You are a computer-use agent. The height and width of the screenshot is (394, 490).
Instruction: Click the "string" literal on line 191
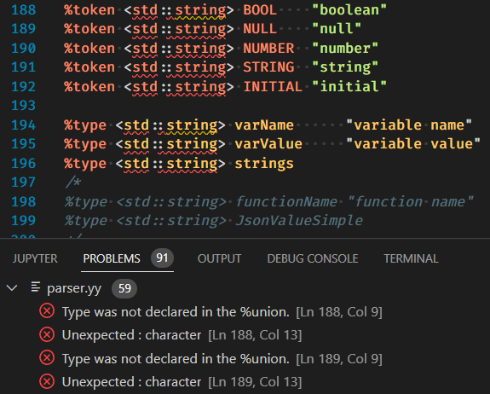click(345, 67)
